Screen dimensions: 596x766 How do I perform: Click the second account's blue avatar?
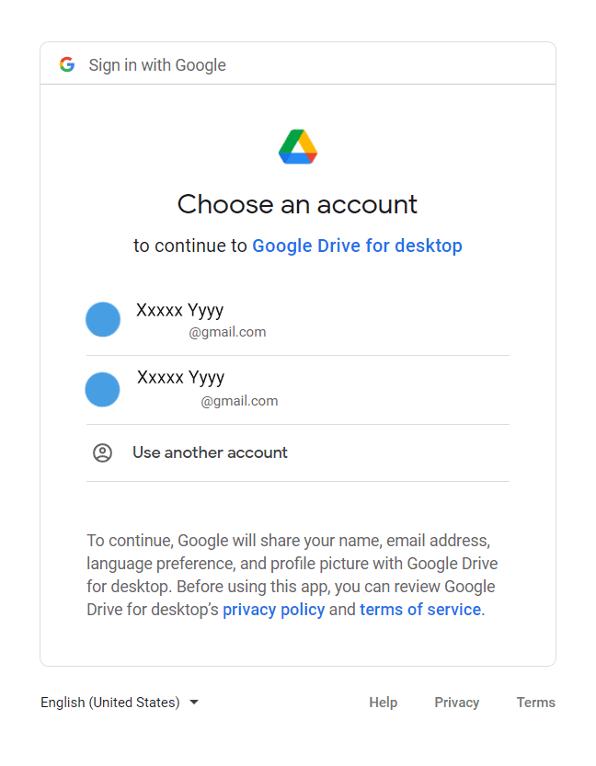103,389
